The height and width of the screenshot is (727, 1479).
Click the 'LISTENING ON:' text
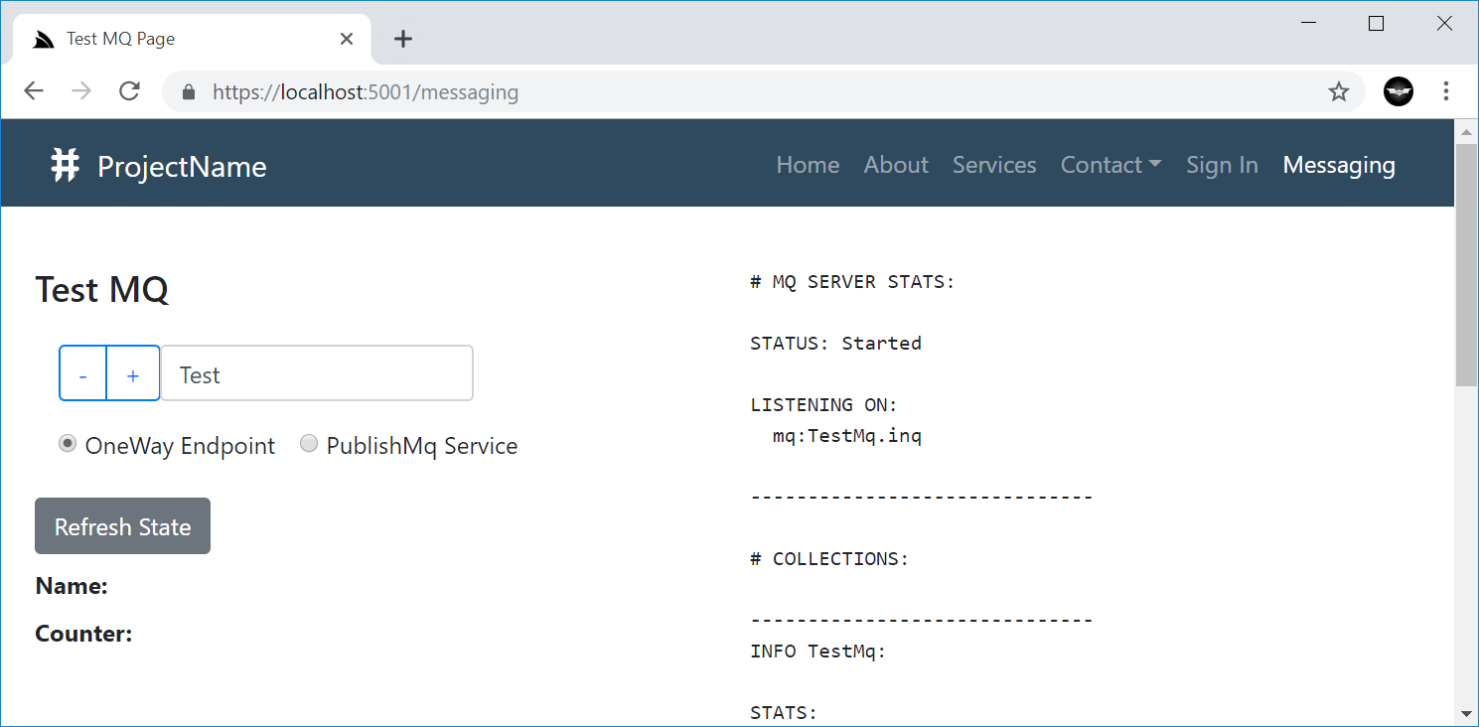[823, 404]
